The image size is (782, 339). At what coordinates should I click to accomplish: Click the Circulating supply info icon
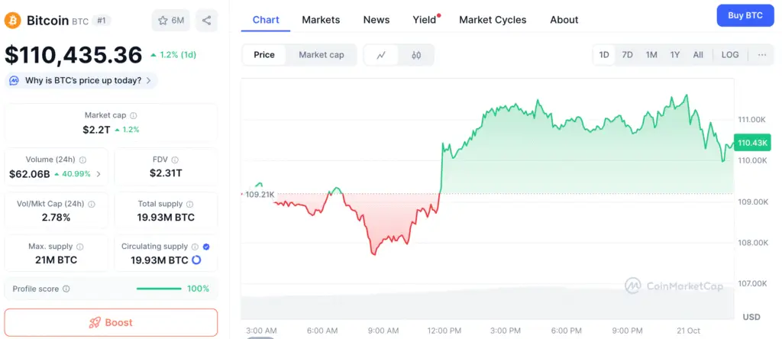(x=195, y=247)
